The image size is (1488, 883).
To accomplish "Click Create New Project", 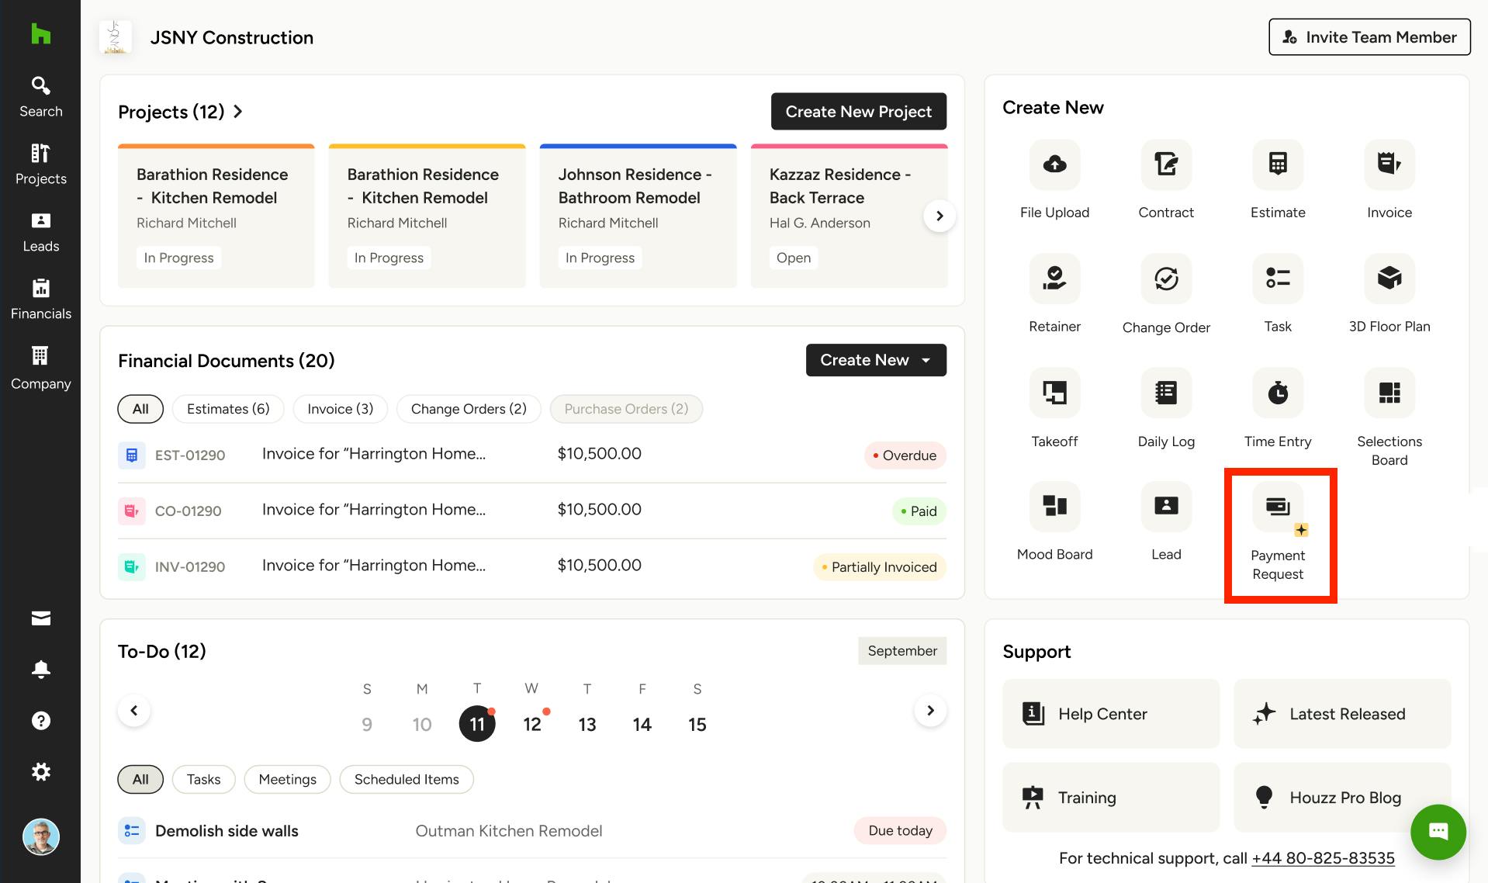I will pos(858,112).
